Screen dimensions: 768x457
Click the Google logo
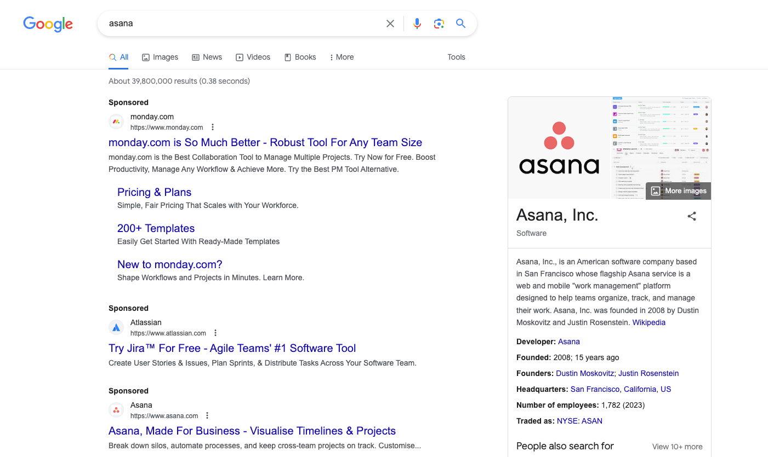click(x=48, y=24)
